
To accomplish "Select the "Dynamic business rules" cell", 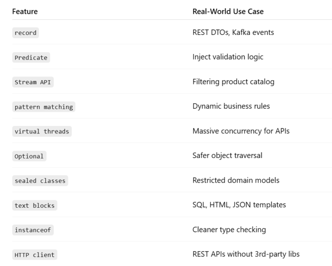I will tap(231, 106).
